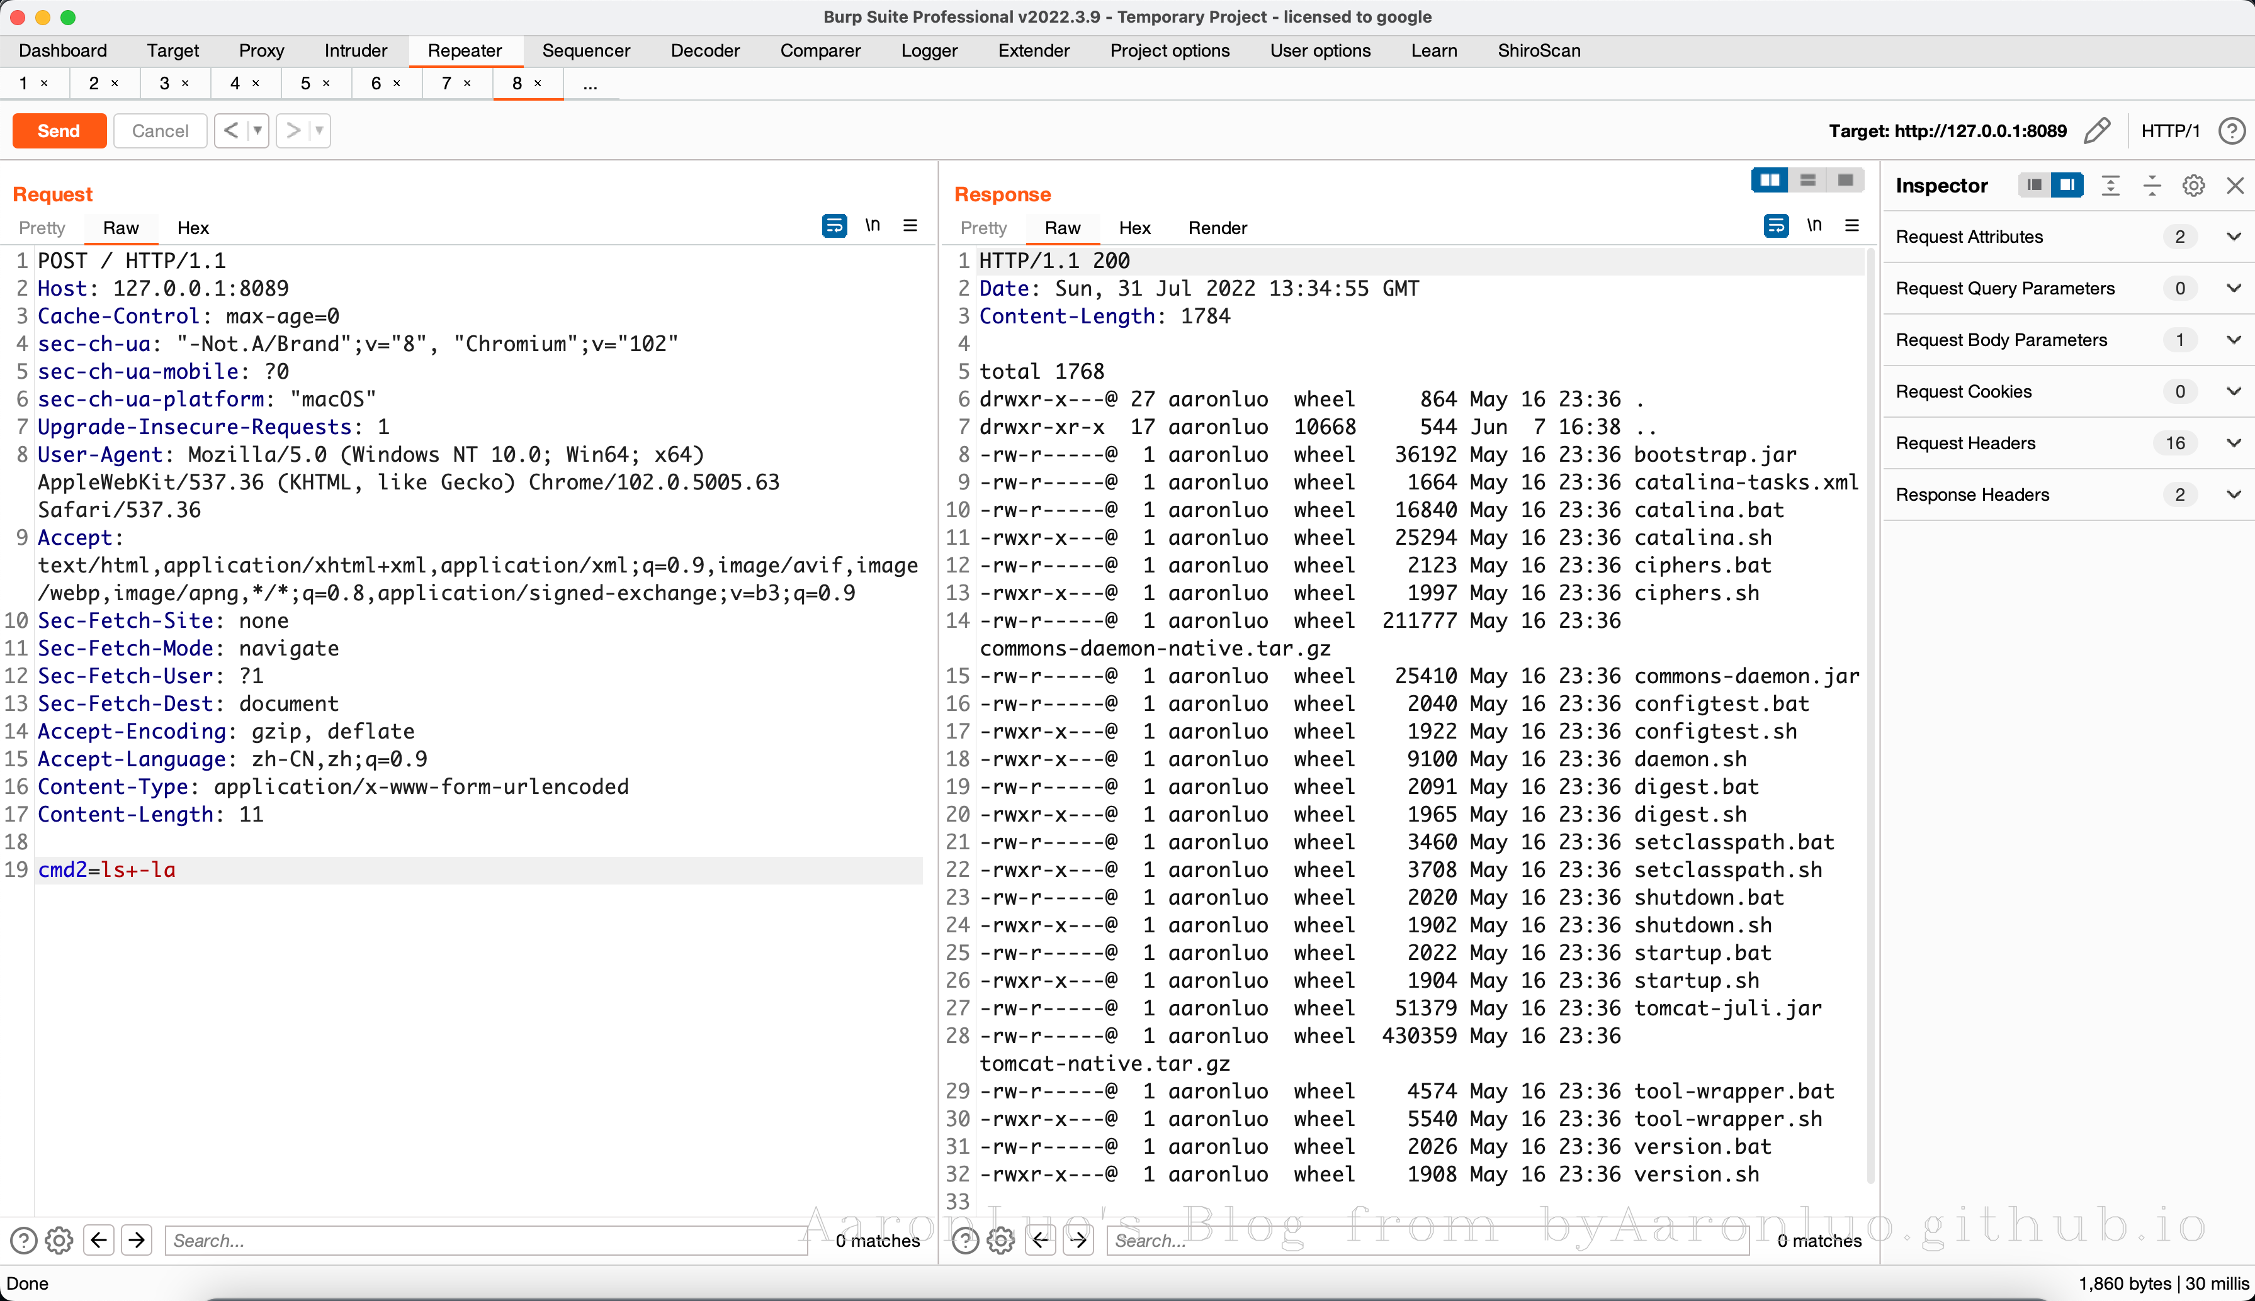Toggle word wrap icon in Response panel
2255x1301 pixels.
(1776, 226)
